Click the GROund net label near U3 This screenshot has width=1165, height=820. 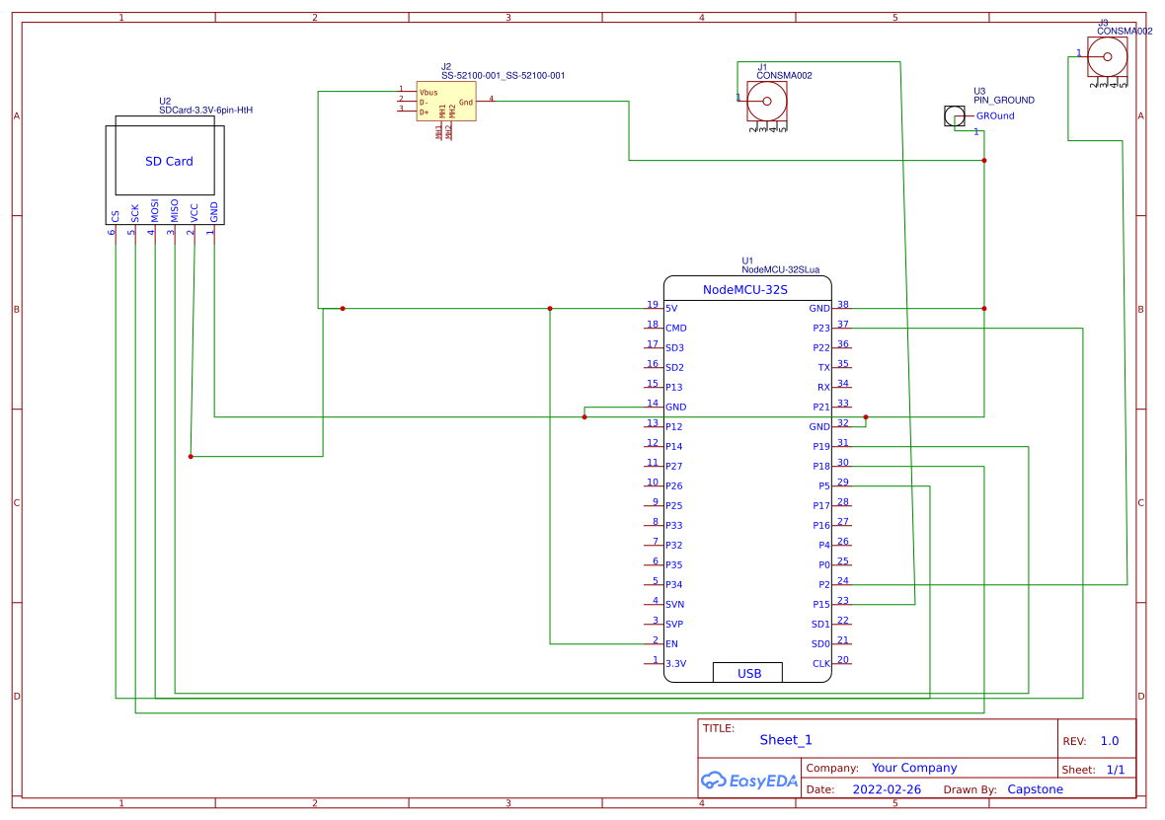[994, 115]
